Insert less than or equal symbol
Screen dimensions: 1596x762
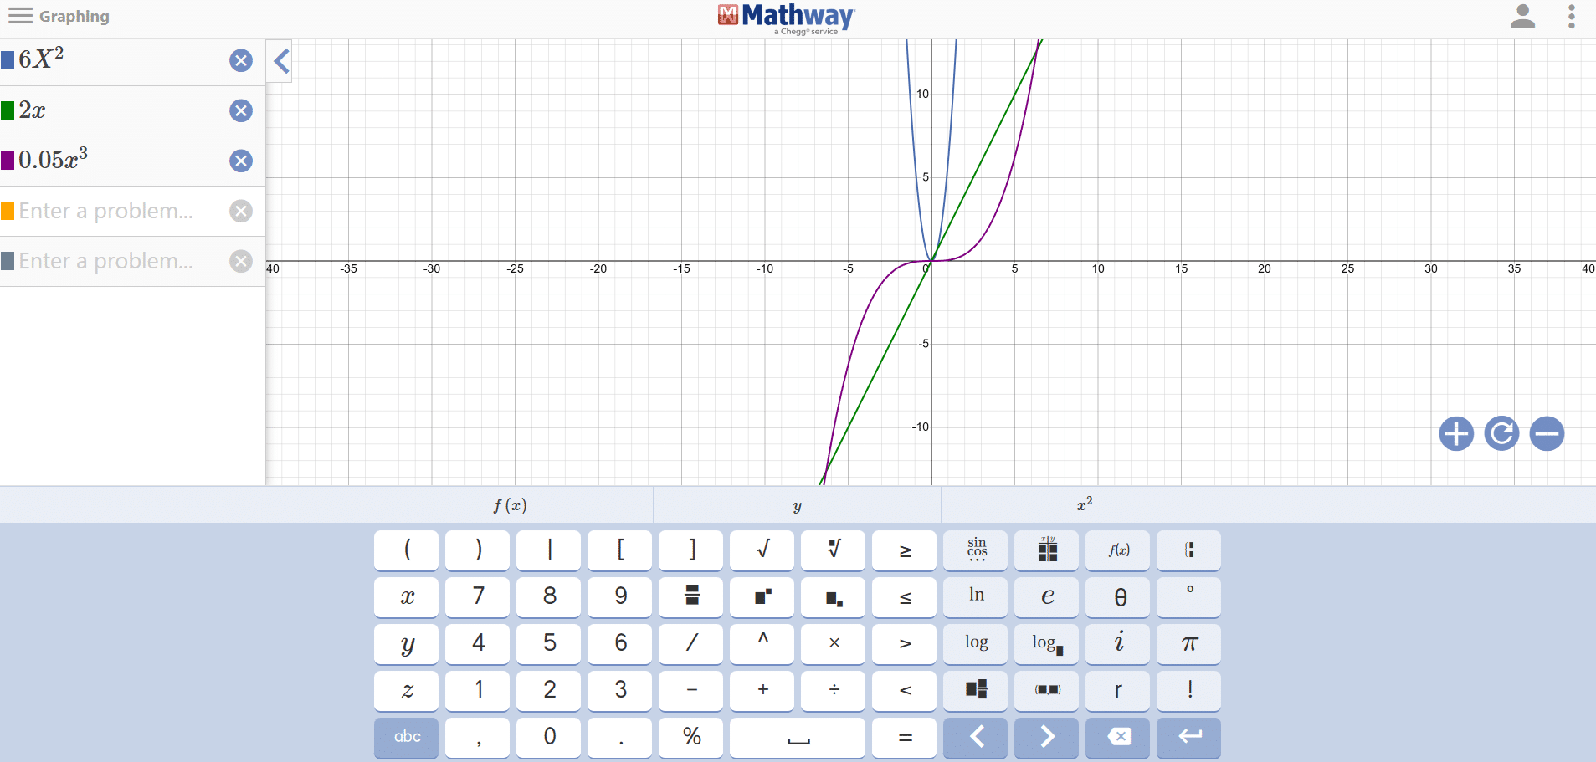pos(906,596)
